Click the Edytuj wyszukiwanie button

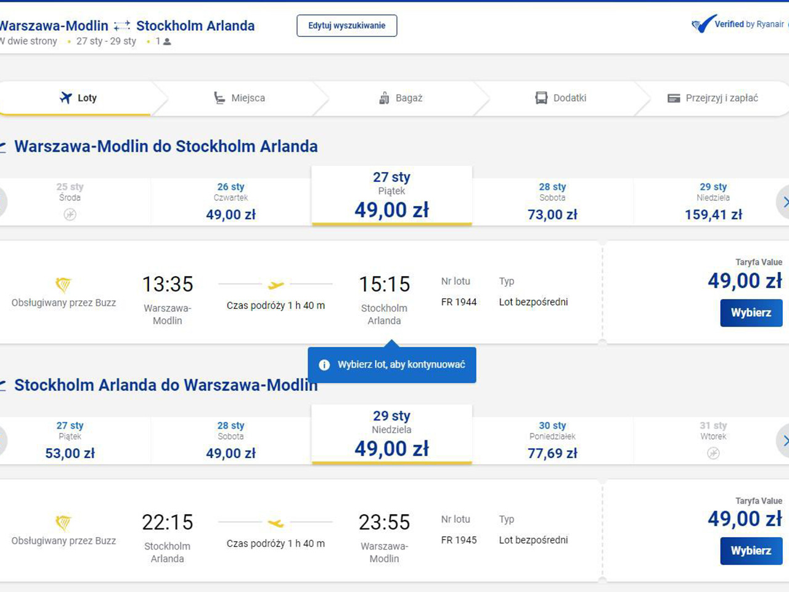click(346, 26)
